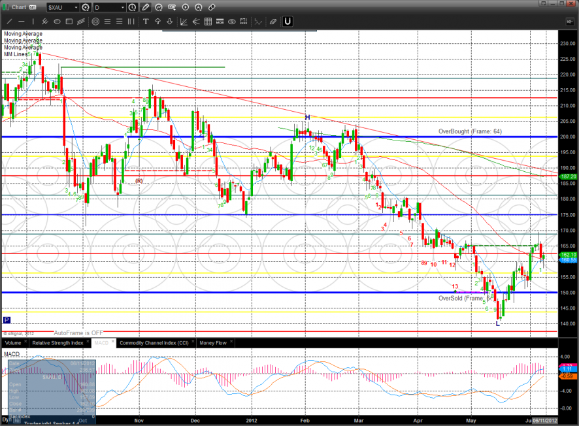This screenshot has height=426, width=579.
Task: Select the trend line drawing tool
Action: (8, 22)
